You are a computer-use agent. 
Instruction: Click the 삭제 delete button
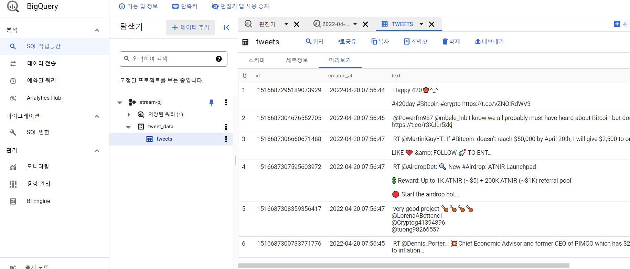[x=451, y=42]
